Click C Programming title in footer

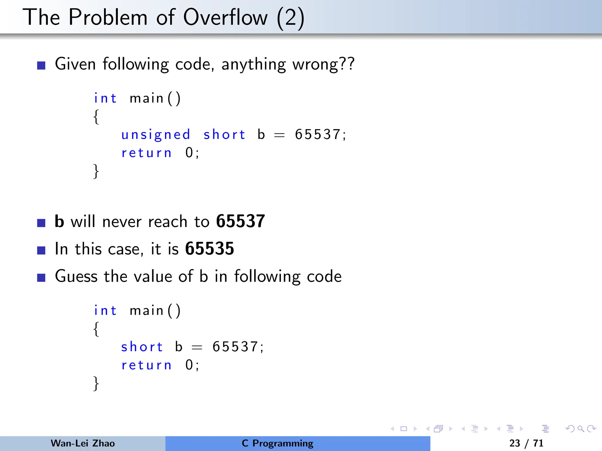coord(277,443)
